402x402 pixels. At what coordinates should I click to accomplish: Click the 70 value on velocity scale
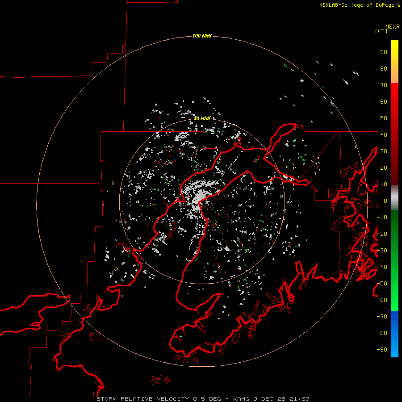click(x=384, y=85)
